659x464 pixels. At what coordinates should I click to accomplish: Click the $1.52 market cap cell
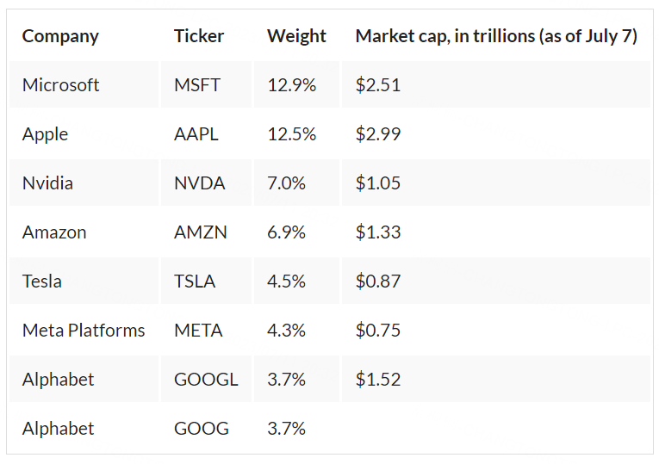[378, 380]
